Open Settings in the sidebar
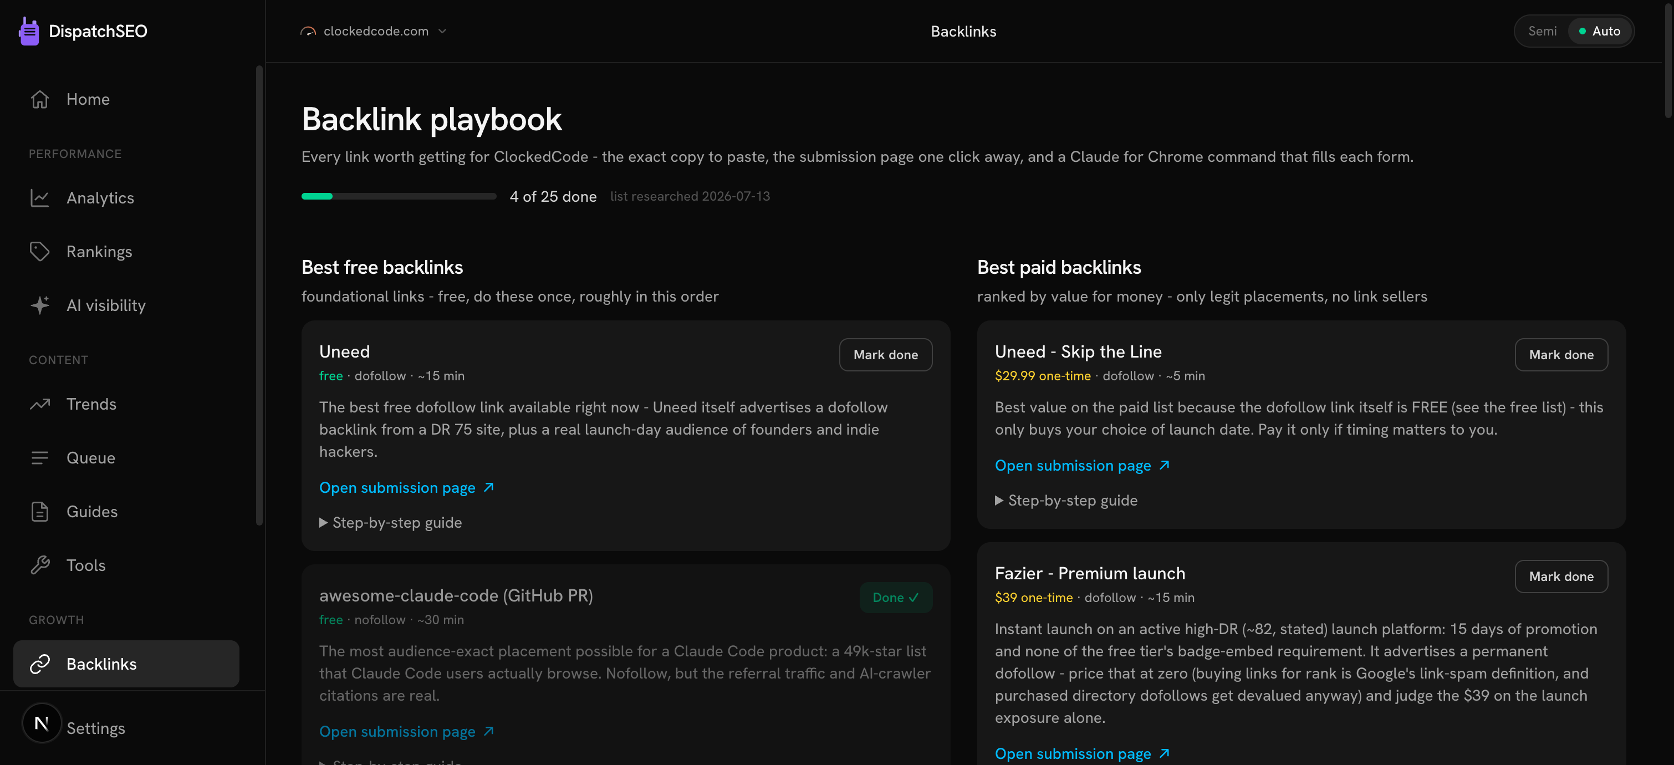This screenshot has height=765, width=1674. 95,728
